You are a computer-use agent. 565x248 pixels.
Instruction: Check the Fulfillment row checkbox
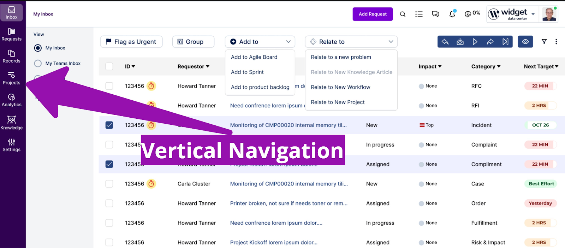109,223
